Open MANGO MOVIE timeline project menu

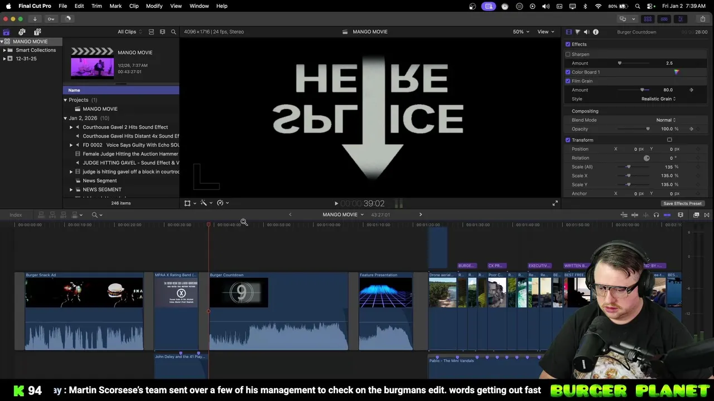point(342,214)
